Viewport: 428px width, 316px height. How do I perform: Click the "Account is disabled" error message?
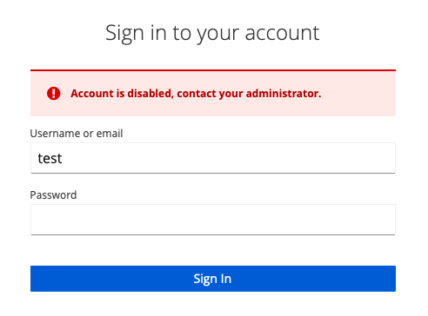[196, 94]
